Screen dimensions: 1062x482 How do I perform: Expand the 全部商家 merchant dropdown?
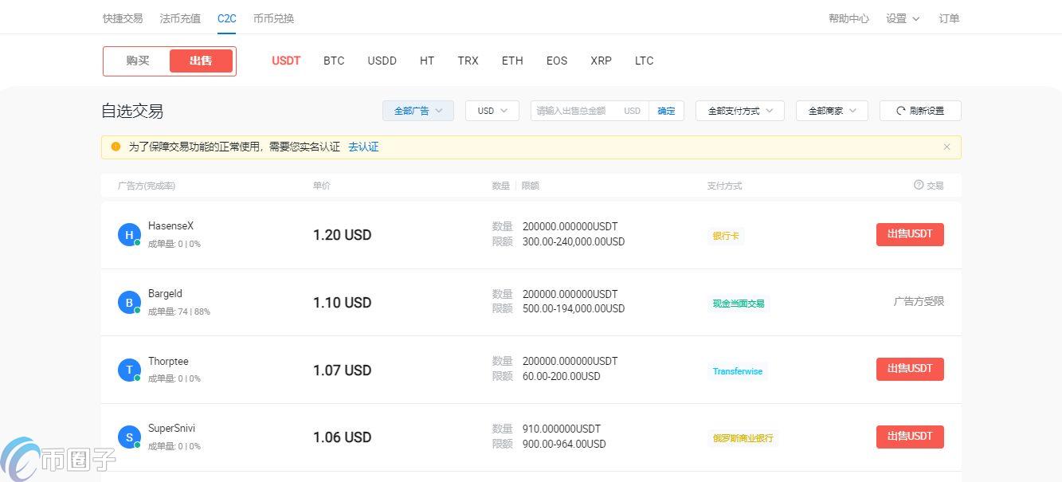(831, 111)
